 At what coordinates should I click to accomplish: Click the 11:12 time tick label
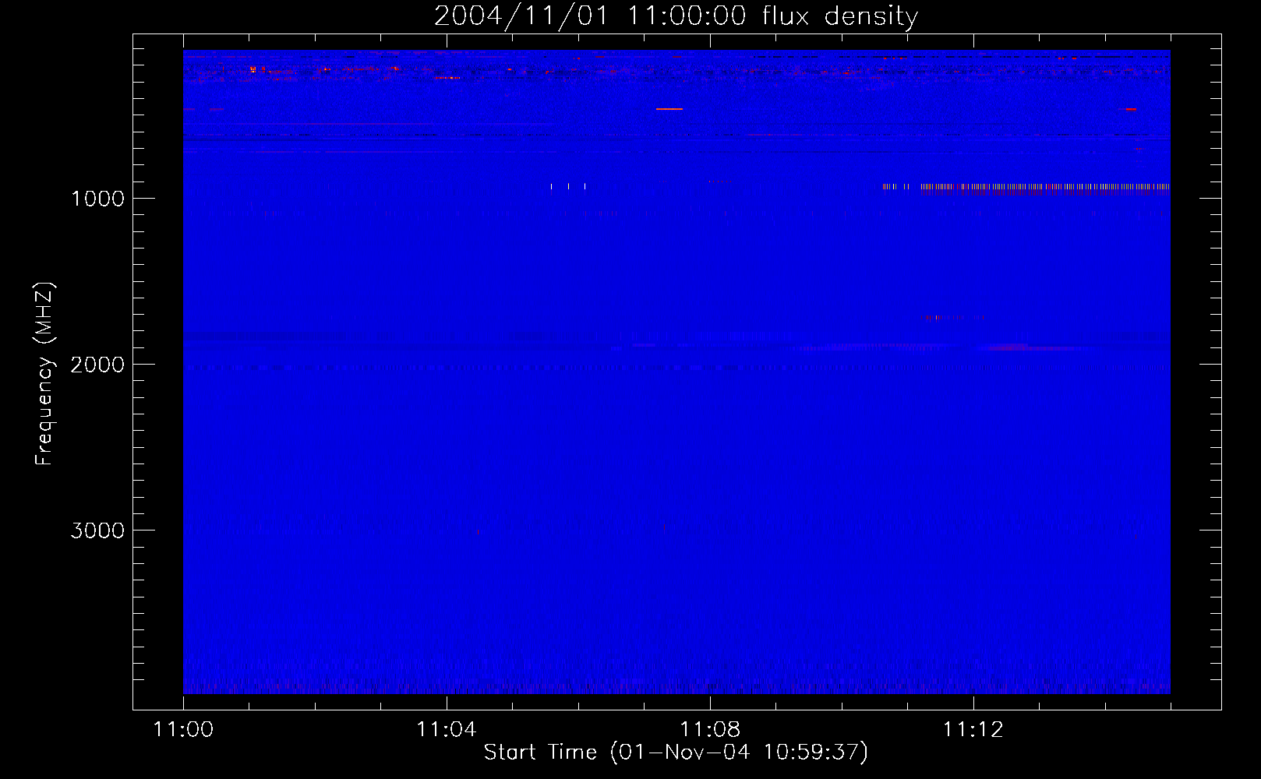pyautogui.click(x=973, y=730)
